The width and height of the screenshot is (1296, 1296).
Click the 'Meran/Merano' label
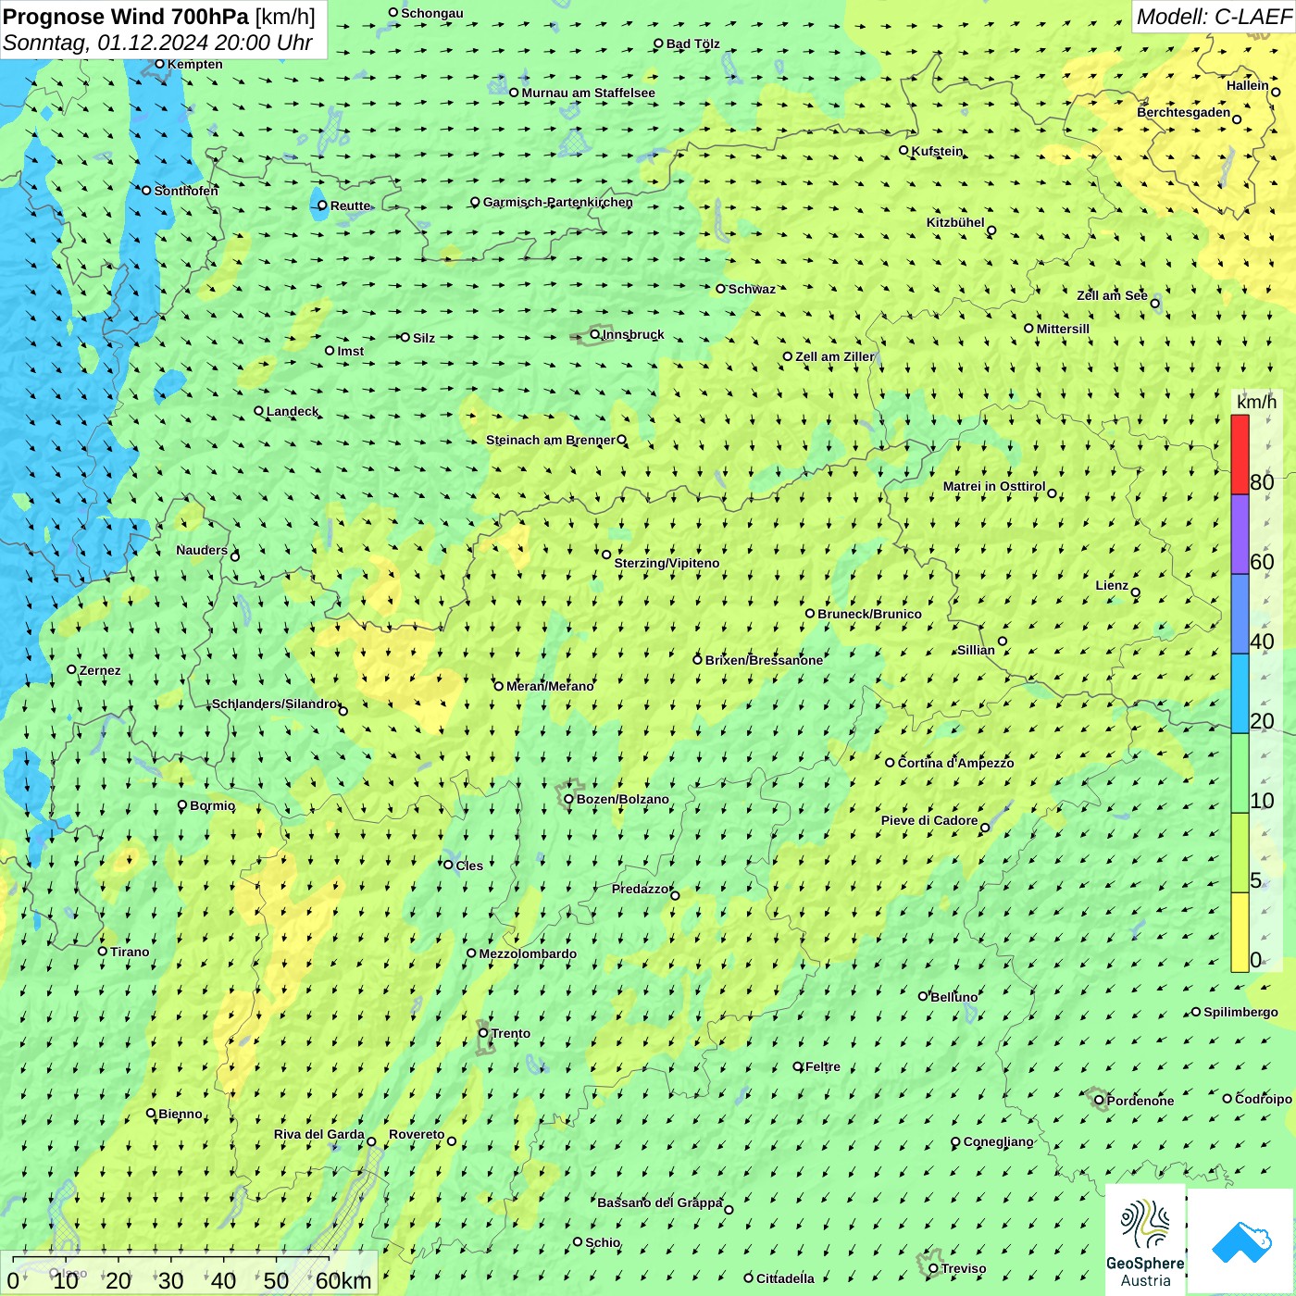550,686
